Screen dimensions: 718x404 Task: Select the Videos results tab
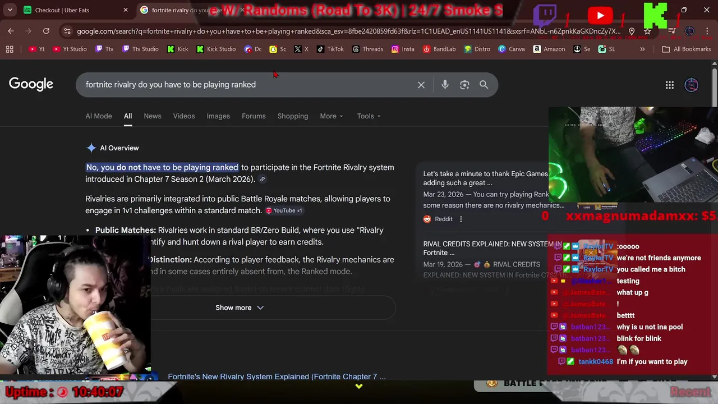tap(184, 116)
